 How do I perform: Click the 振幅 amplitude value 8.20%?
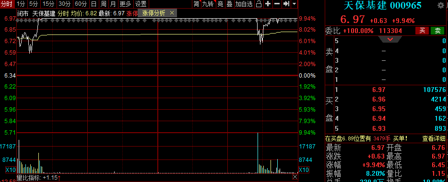[x=376, y=173]
